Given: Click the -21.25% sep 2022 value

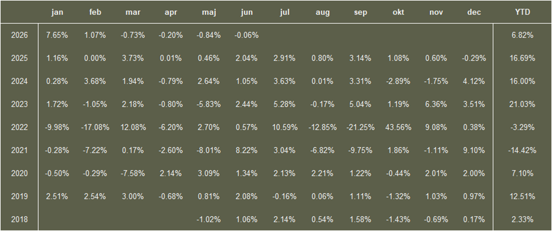Looking at the screenshot, I should click(360, 127).
